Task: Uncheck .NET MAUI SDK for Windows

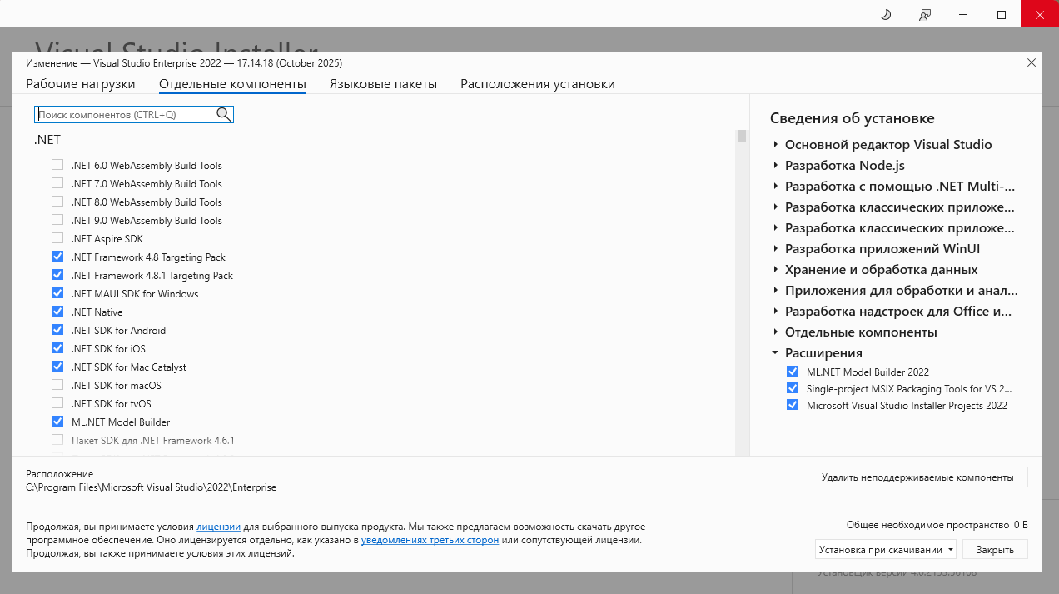Action: click(x=57, y=294)
